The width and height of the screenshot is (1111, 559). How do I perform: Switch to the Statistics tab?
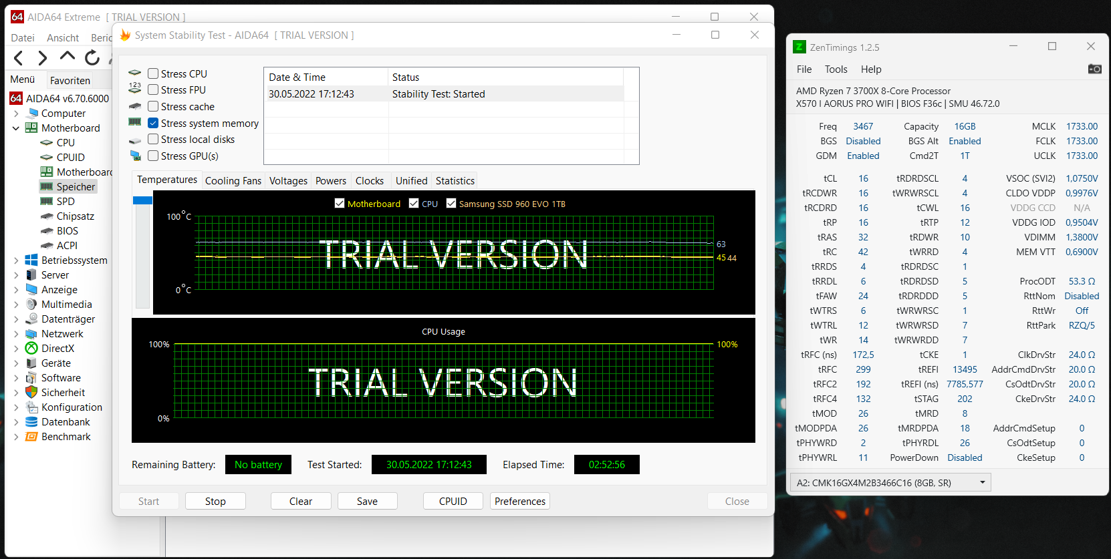tap(455, 180)
